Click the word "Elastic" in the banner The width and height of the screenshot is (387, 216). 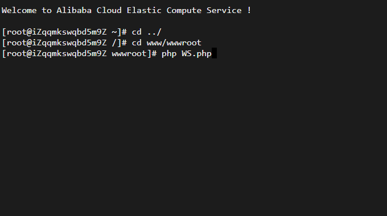[x=144, y=10]
